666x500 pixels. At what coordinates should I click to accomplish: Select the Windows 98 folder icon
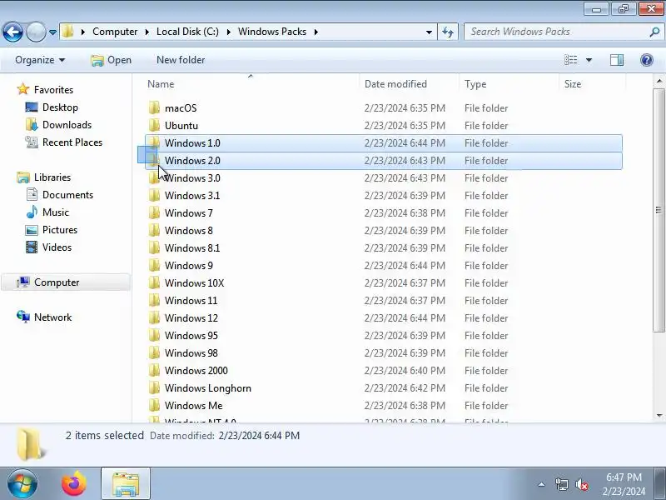(154, 352)
